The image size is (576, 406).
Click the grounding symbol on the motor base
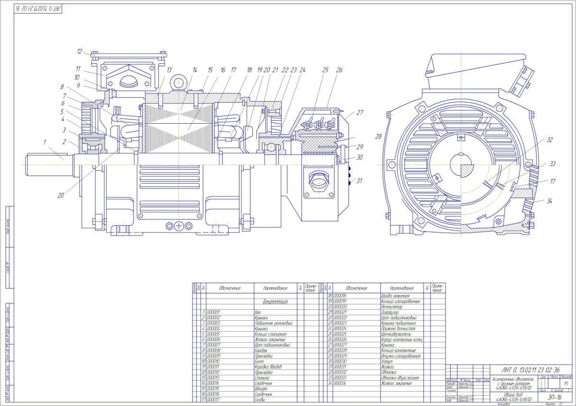click(x=179, y=225)
